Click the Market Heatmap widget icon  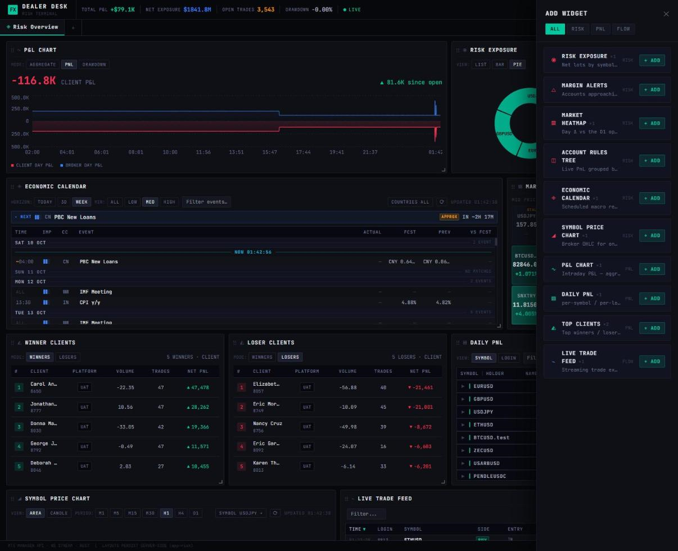point(554,123)
